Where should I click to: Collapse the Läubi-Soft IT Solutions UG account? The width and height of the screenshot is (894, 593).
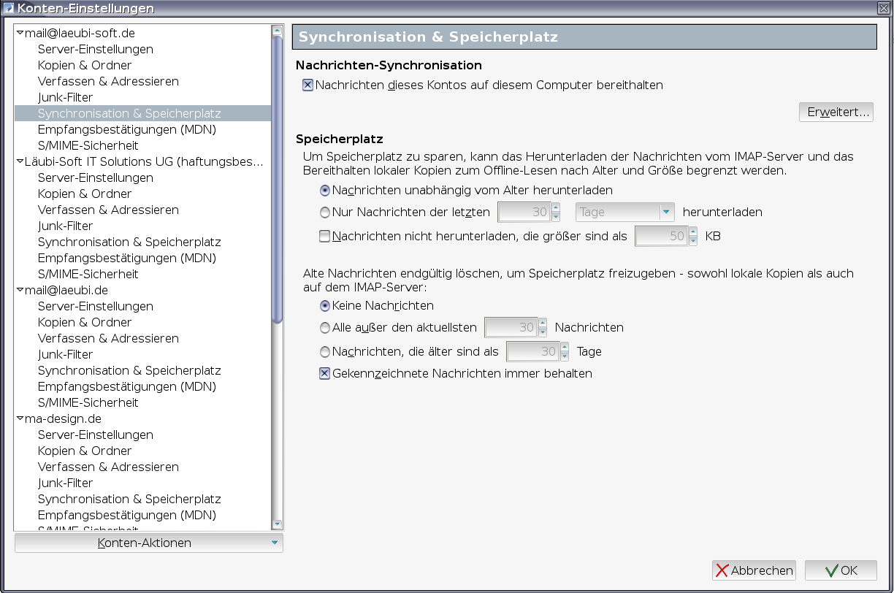coord(20,161)
